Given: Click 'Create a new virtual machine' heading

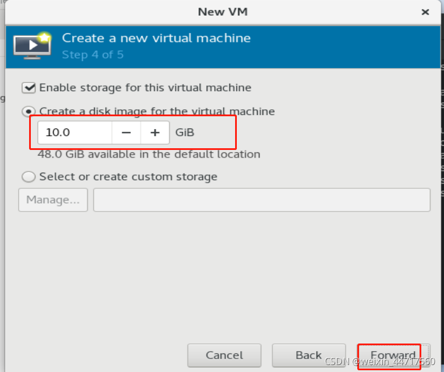Looking at the screenshot, I should pos(157,38).
